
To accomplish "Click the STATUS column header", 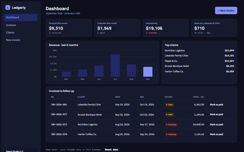I will 168,97.
